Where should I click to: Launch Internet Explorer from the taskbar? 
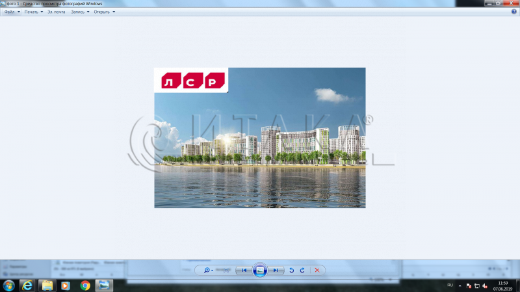coord(27,285)
